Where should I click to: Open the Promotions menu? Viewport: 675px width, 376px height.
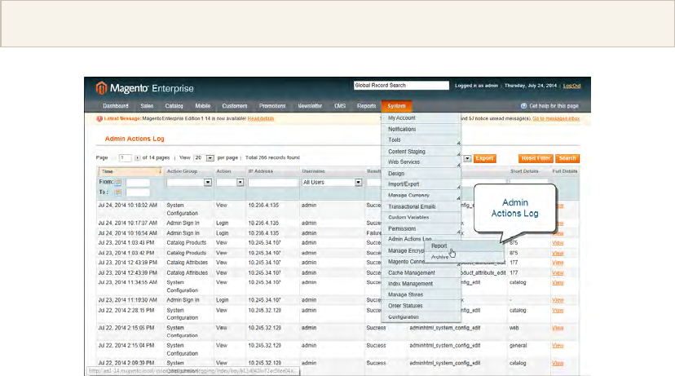(x=272, y=106)
